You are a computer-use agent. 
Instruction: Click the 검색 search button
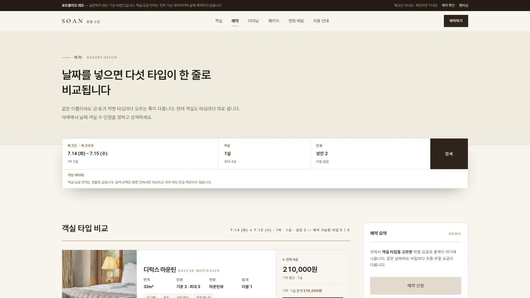point(449,154)
